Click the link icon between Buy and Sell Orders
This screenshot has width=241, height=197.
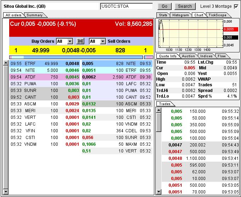coord(80,41)
